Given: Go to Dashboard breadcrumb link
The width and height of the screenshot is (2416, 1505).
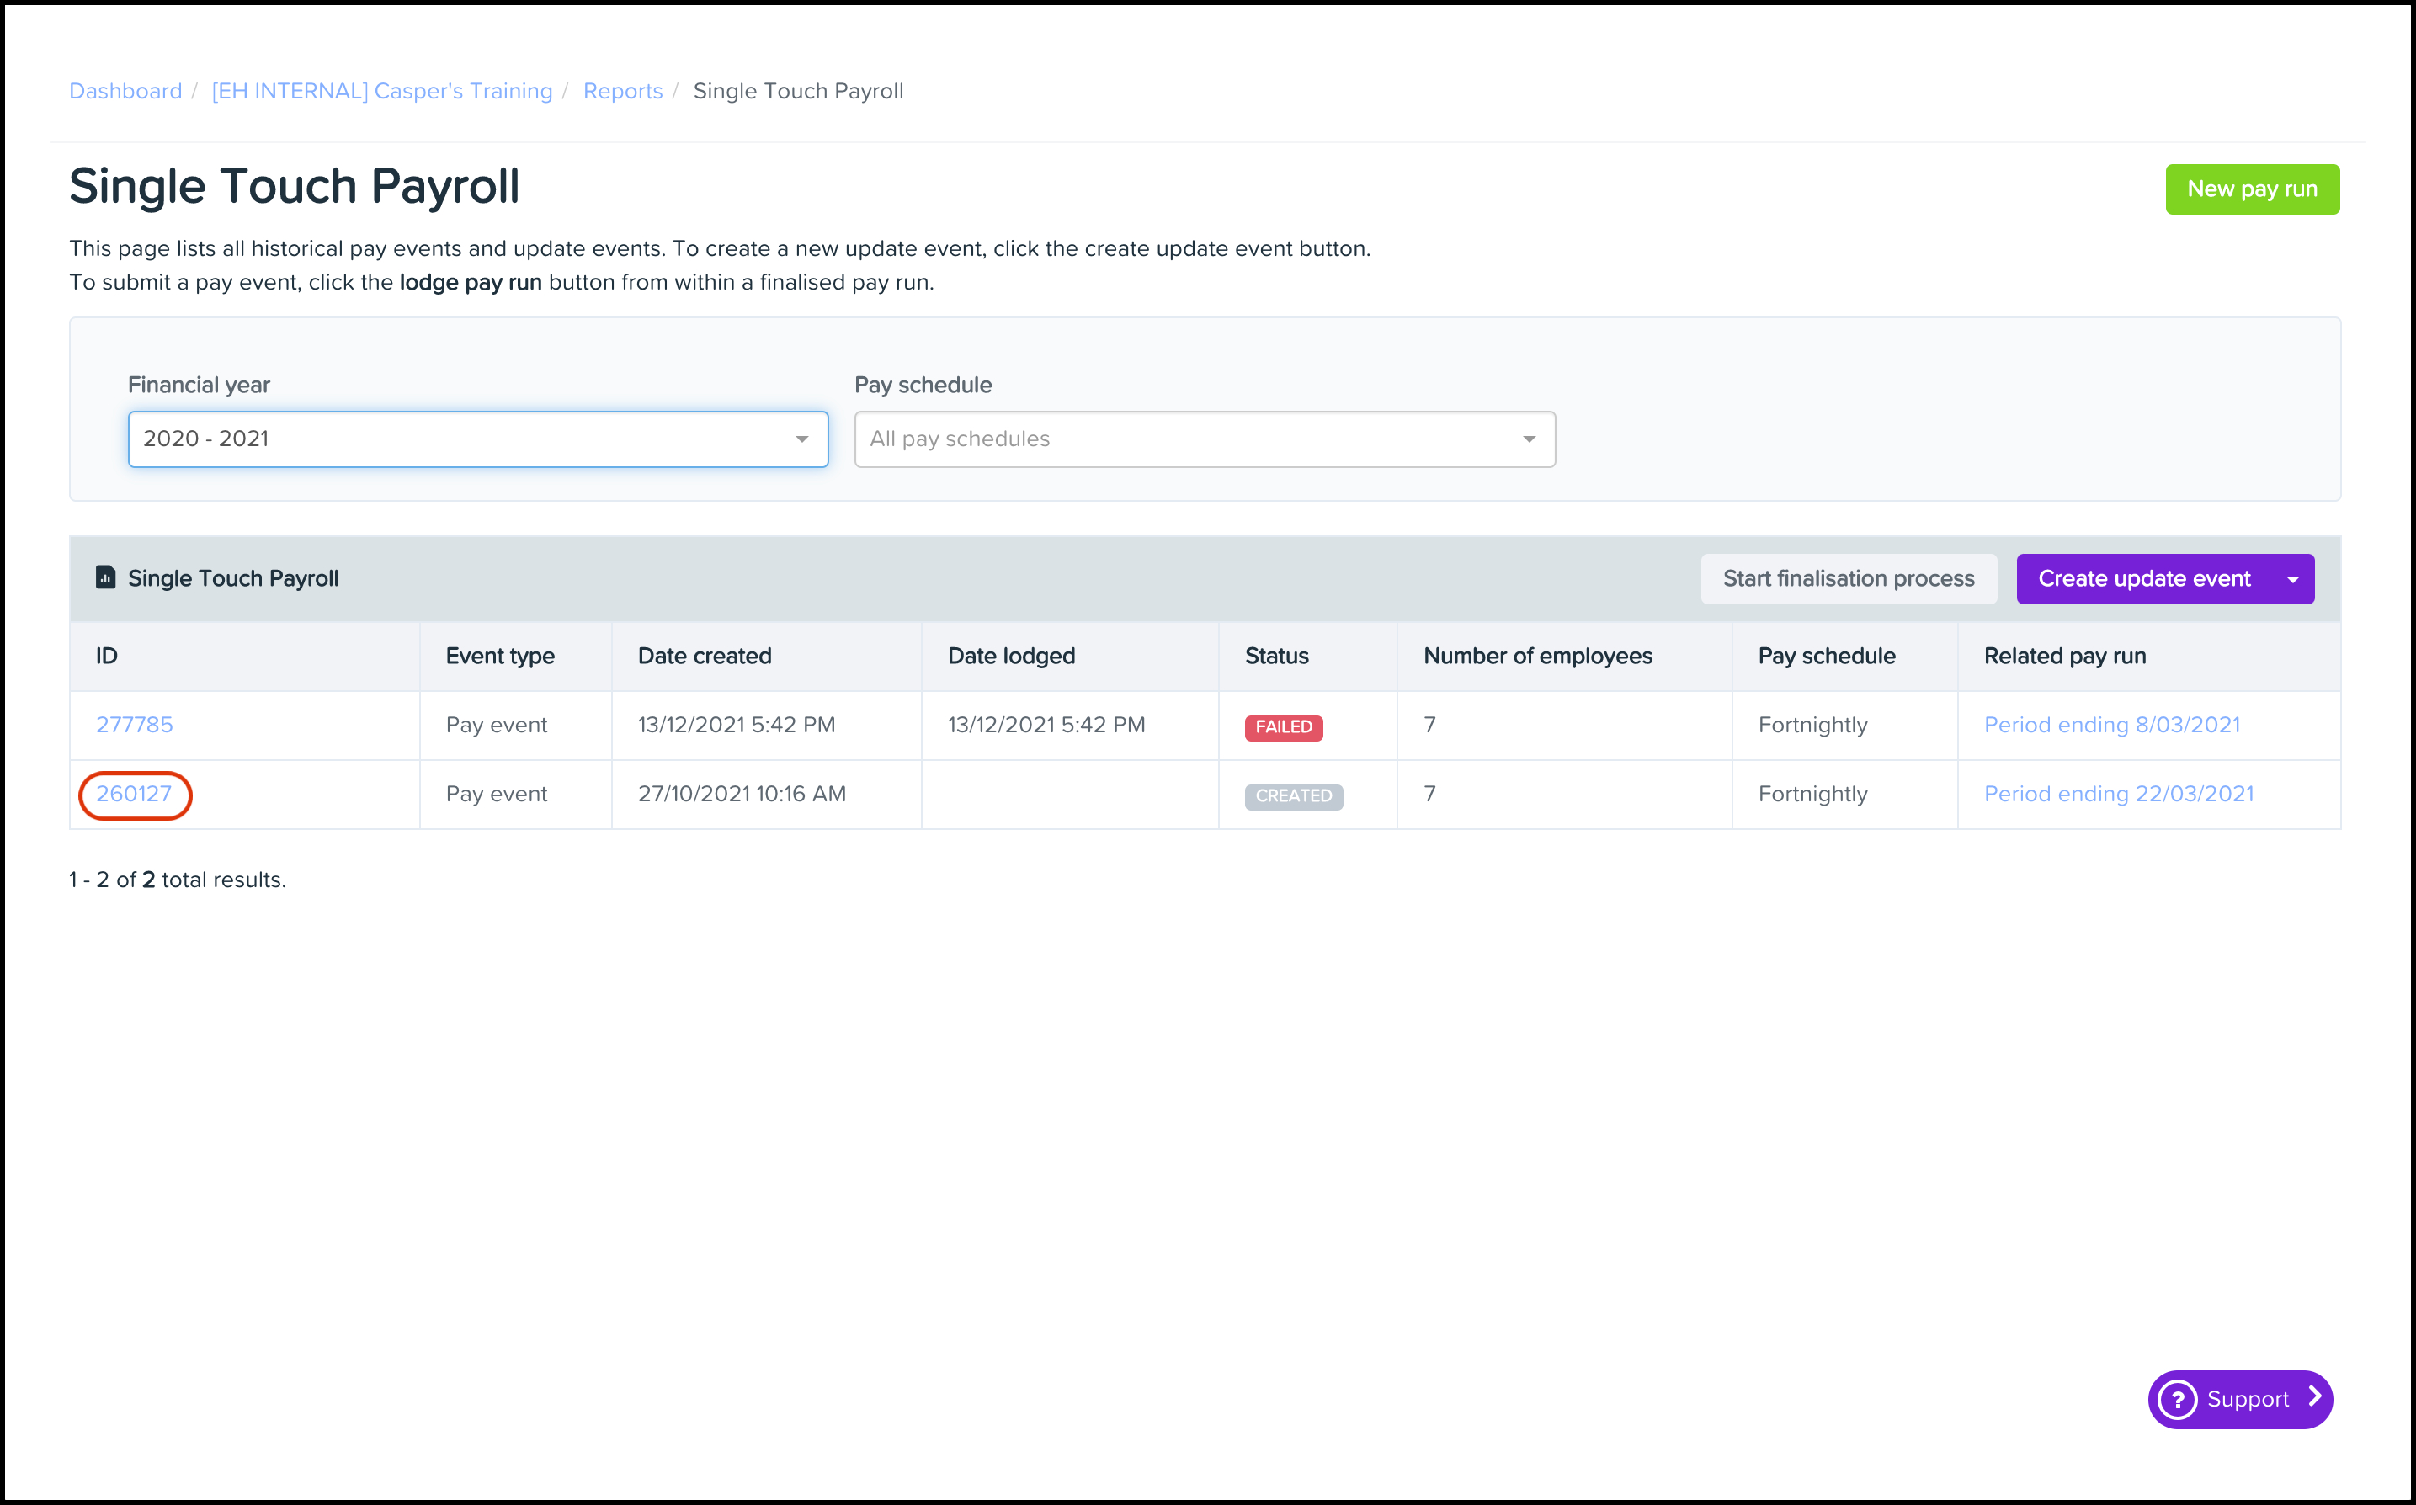Looking at the screenshot, I should pyautogui.click(x=125, y=92).
